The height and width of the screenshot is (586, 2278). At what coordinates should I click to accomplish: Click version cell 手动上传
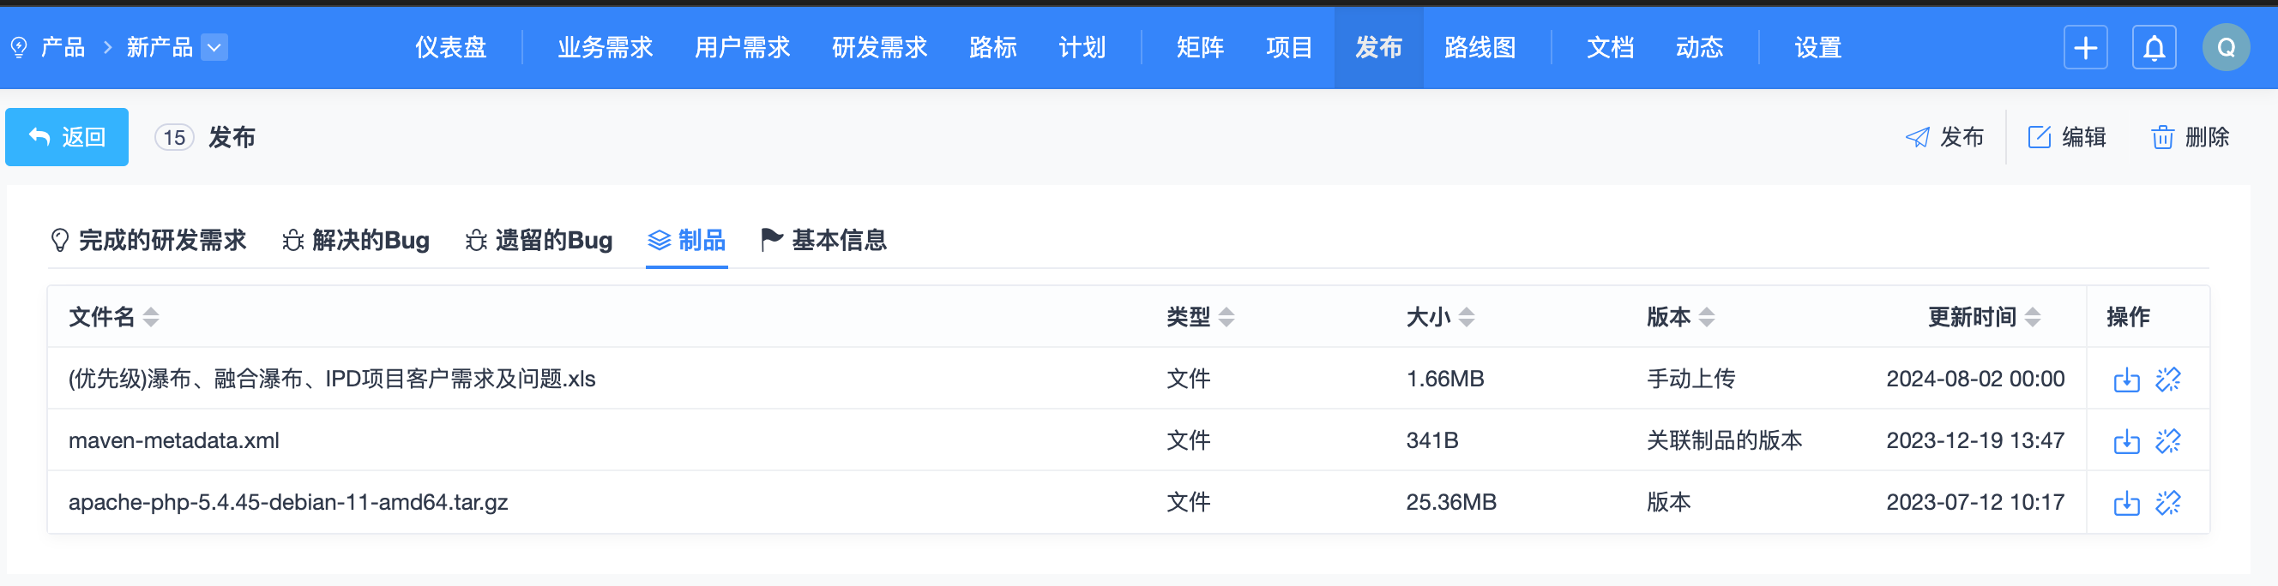pos(1690,380)
